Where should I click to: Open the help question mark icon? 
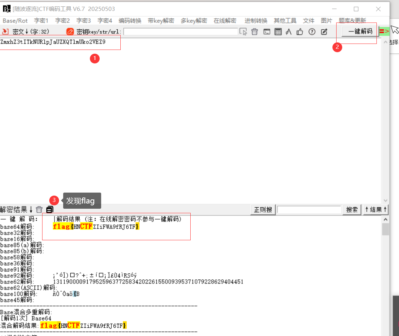point(312,32)
